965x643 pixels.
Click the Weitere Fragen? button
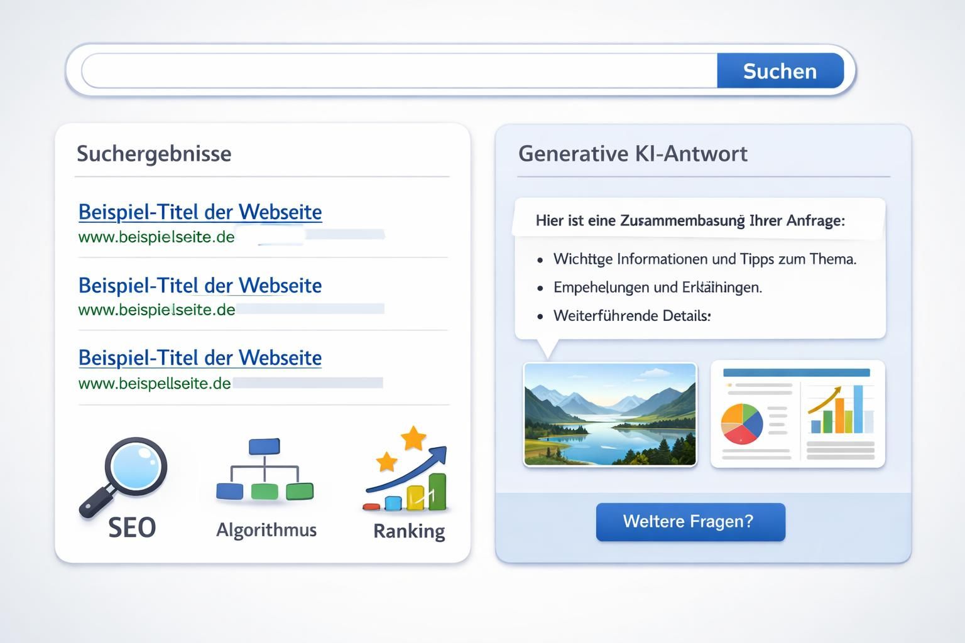click(690, 522)
